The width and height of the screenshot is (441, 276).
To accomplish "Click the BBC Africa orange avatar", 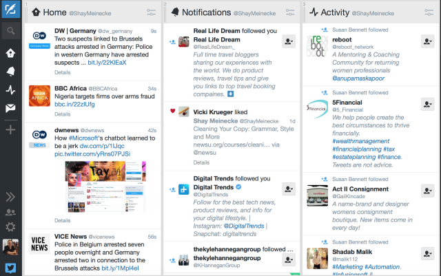I will click(x=40, y=96).
